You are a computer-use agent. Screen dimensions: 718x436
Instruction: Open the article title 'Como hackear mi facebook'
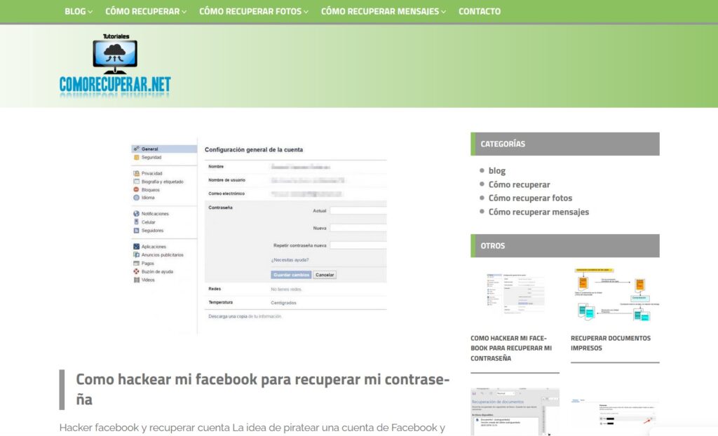click(263, 389)
